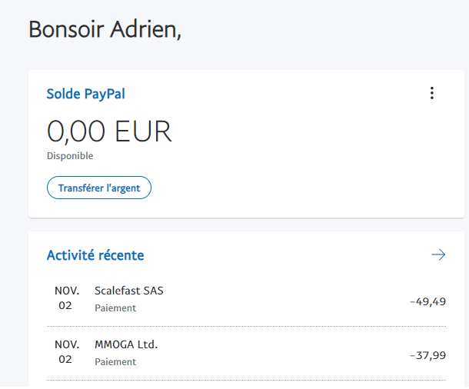
Task: Open the Solde PayPal three-dot options menu
Action: (432, 94)
